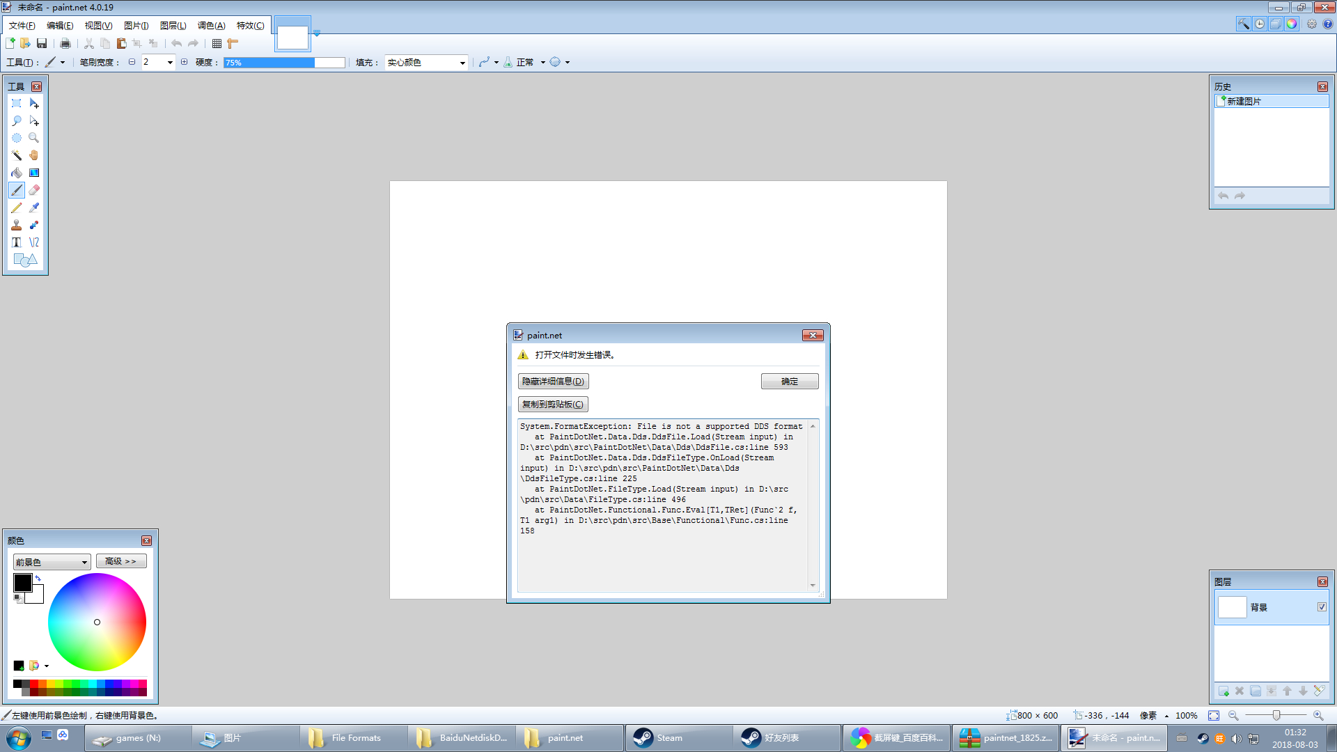
Task: Select the Color Picker eyedropper tool
Action: point(34,207)
